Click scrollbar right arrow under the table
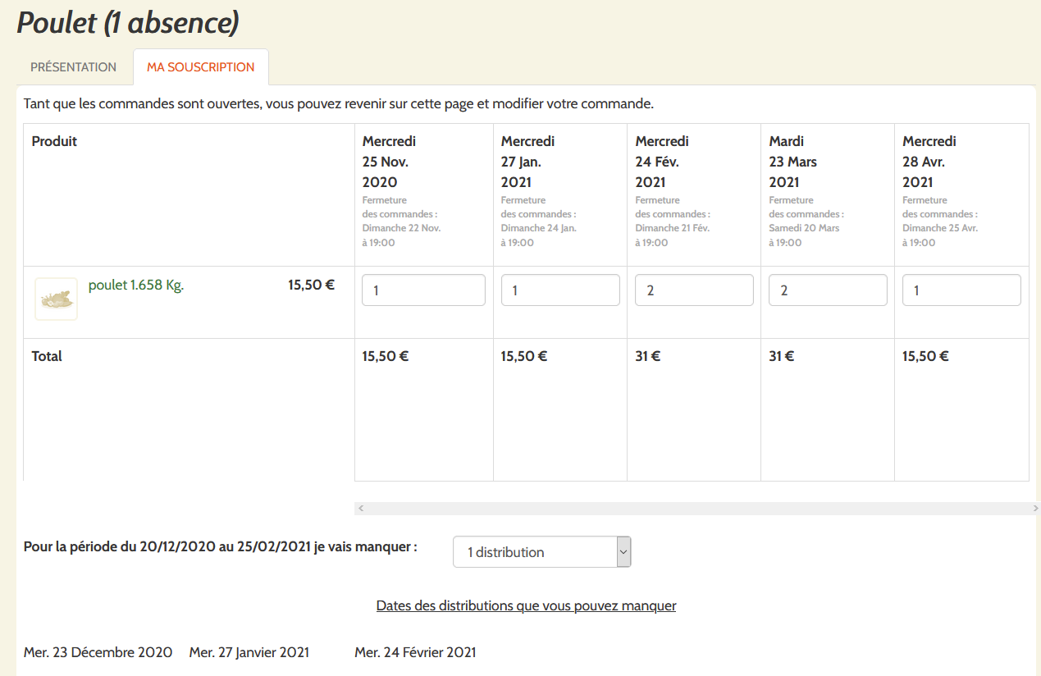 tap(1035, 509)
